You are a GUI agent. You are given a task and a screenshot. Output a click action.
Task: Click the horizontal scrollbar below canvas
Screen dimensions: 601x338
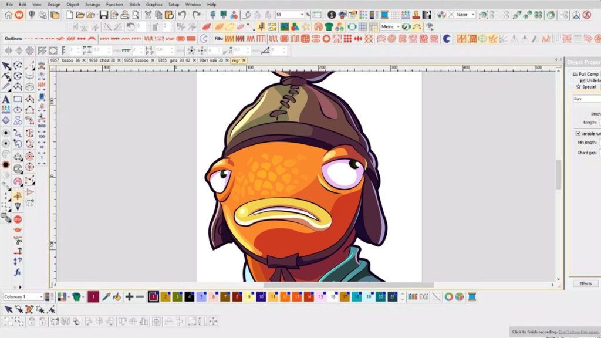pyautogui.click(x=349, y=285)
